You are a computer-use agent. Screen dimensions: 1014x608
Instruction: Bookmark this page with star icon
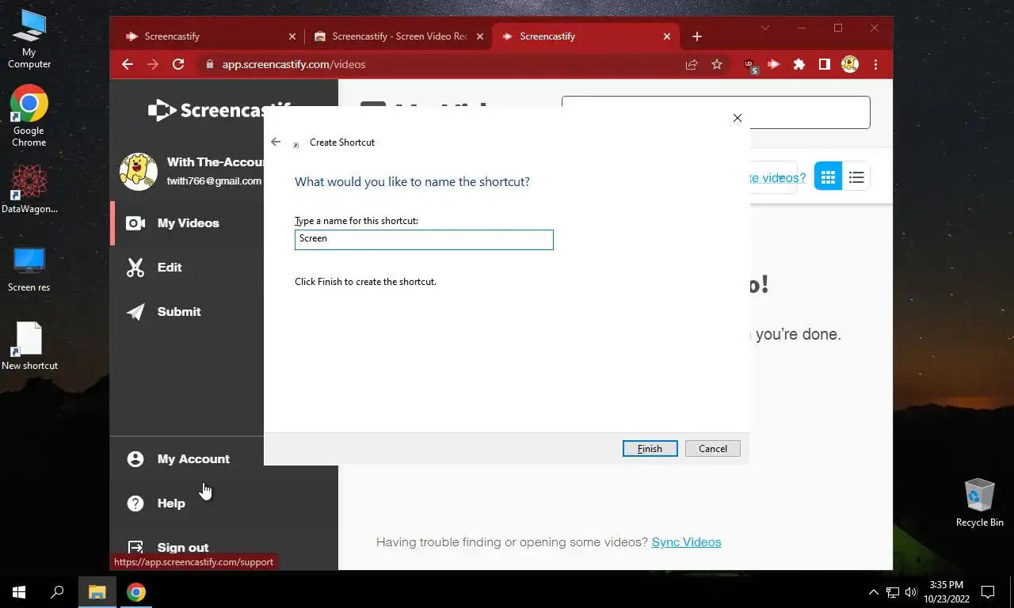(717, 65)
